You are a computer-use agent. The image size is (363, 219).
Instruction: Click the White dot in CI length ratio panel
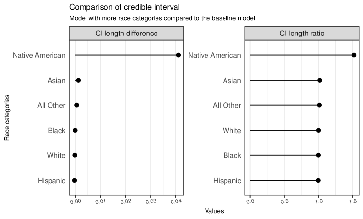[x=319, y=130]
